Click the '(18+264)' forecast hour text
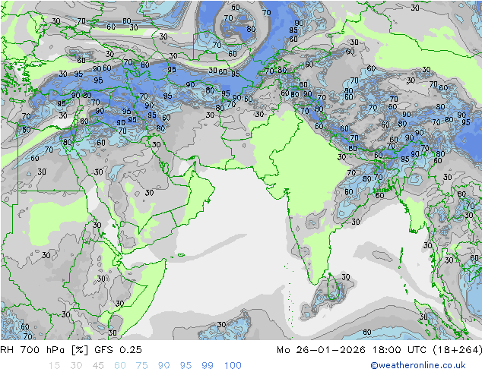 457,350
